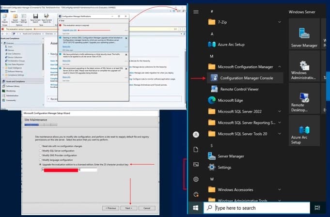Click the Upgrade your site link

click(x=69, y=31)
